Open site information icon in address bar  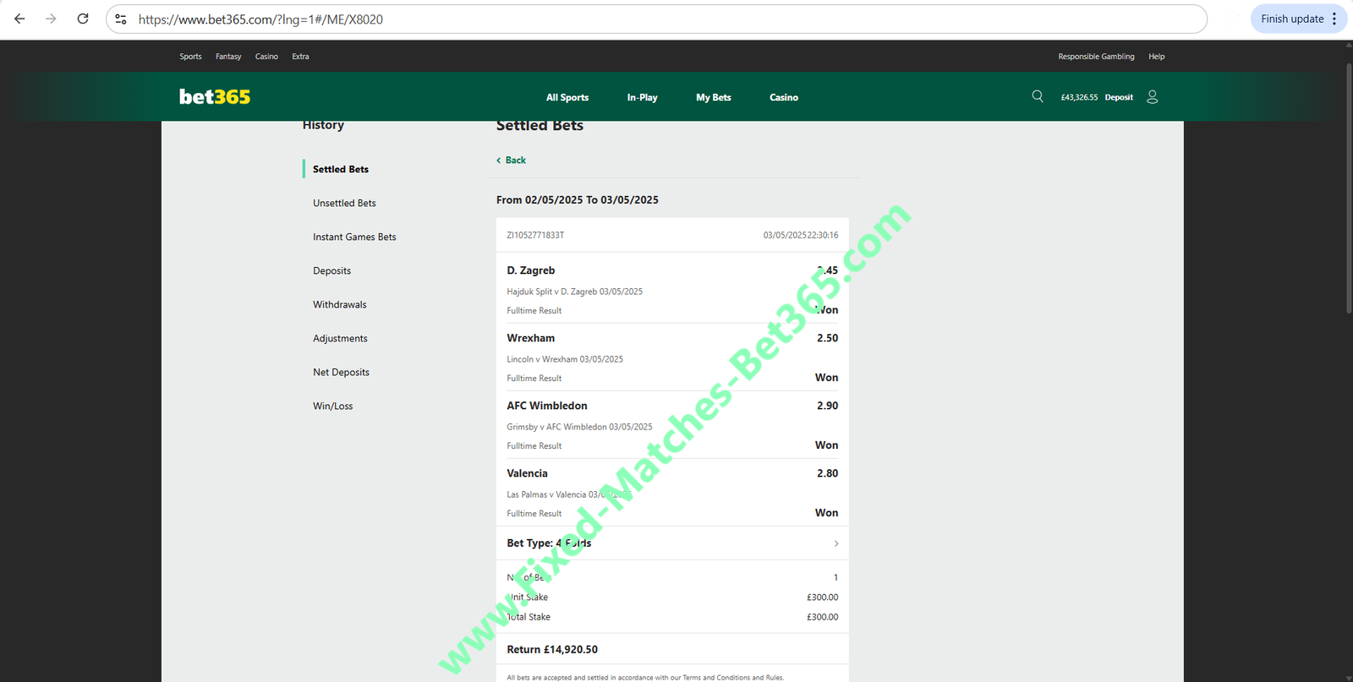121,19
